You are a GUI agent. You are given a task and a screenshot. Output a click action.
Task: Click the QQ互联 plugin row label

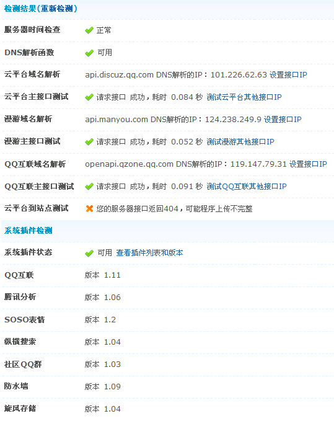pyautogui.click(x=19, y=275)
